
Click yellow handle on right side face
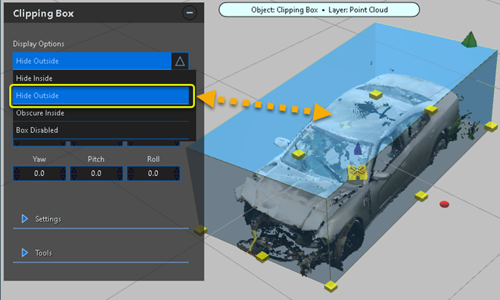point(421,196)
